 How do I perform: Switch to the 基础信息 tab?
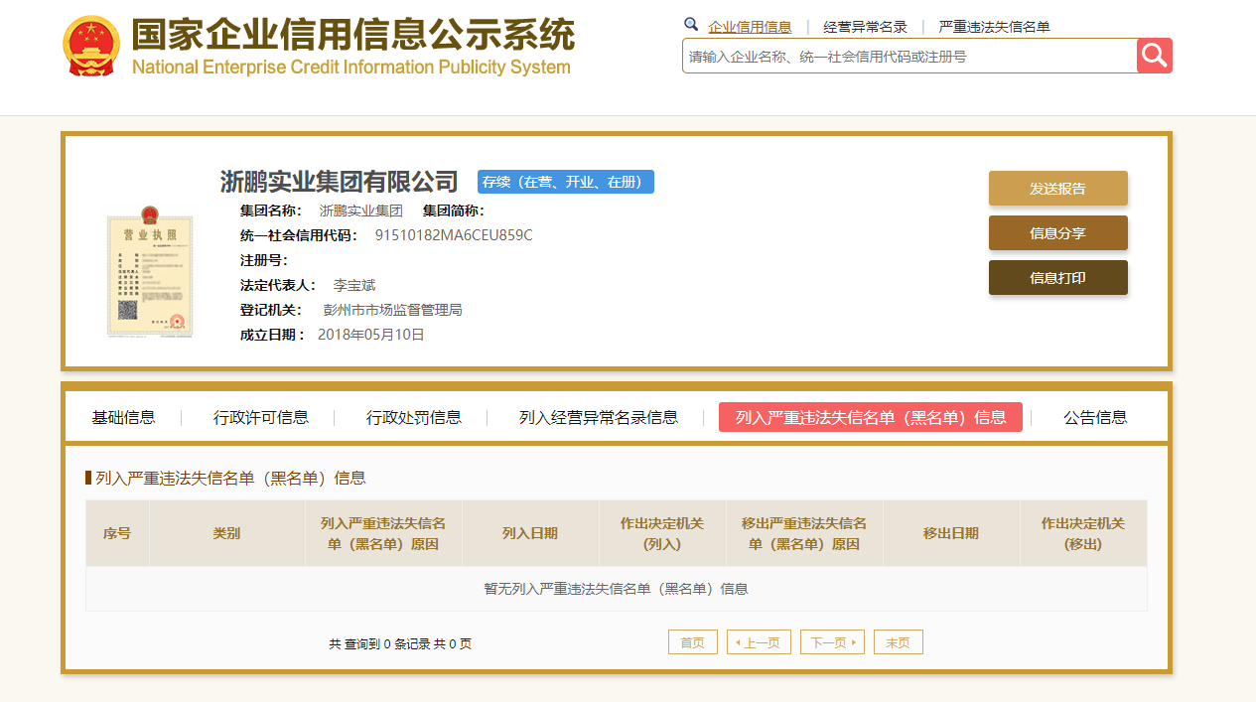tap(124, 417)
